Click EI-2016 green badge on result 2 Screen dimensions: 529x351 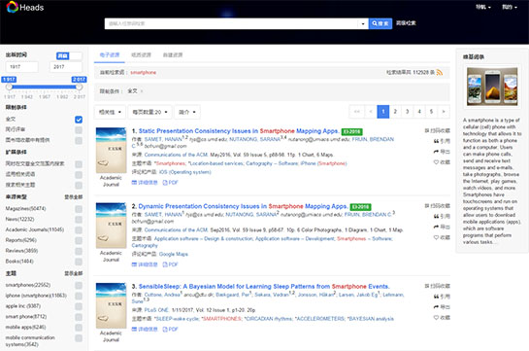coord(361,207)
